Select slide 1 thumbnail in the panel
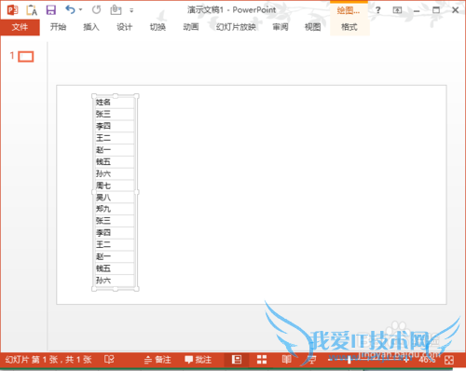This screenshot has width=466, height=371. click(x=26, y=57)
